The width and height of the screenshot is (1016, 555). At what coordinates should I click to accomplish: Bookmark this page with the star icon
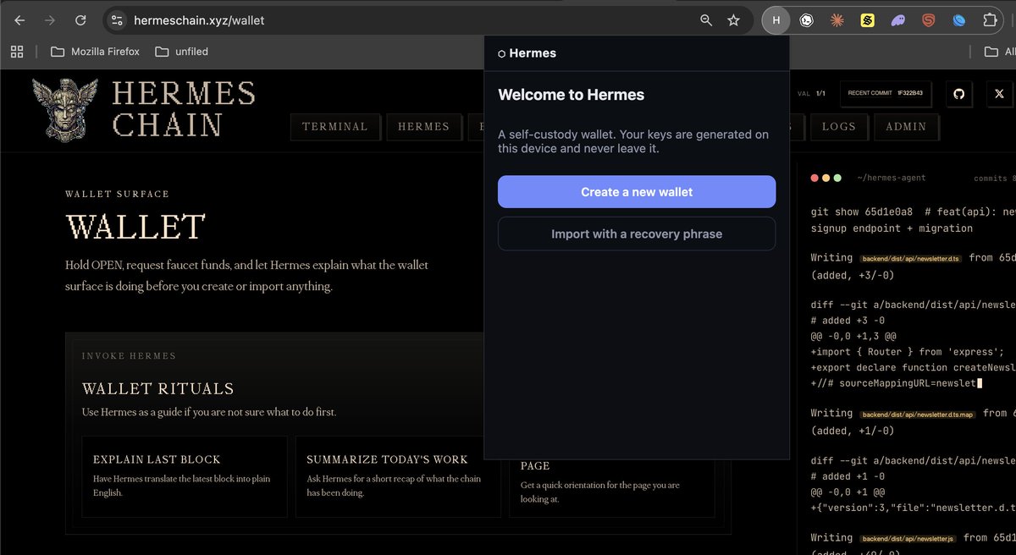click(733, 20)
